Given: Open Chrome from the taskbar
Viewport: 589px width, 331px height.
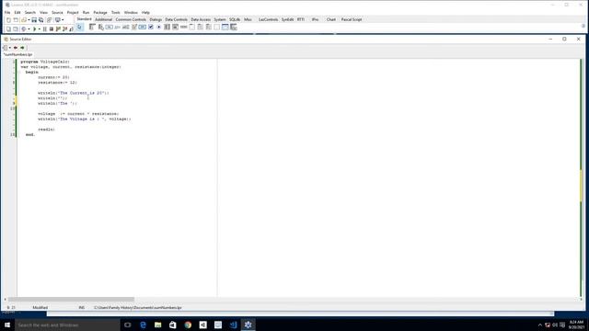Looking at the screenshot, I should [188, 325].
